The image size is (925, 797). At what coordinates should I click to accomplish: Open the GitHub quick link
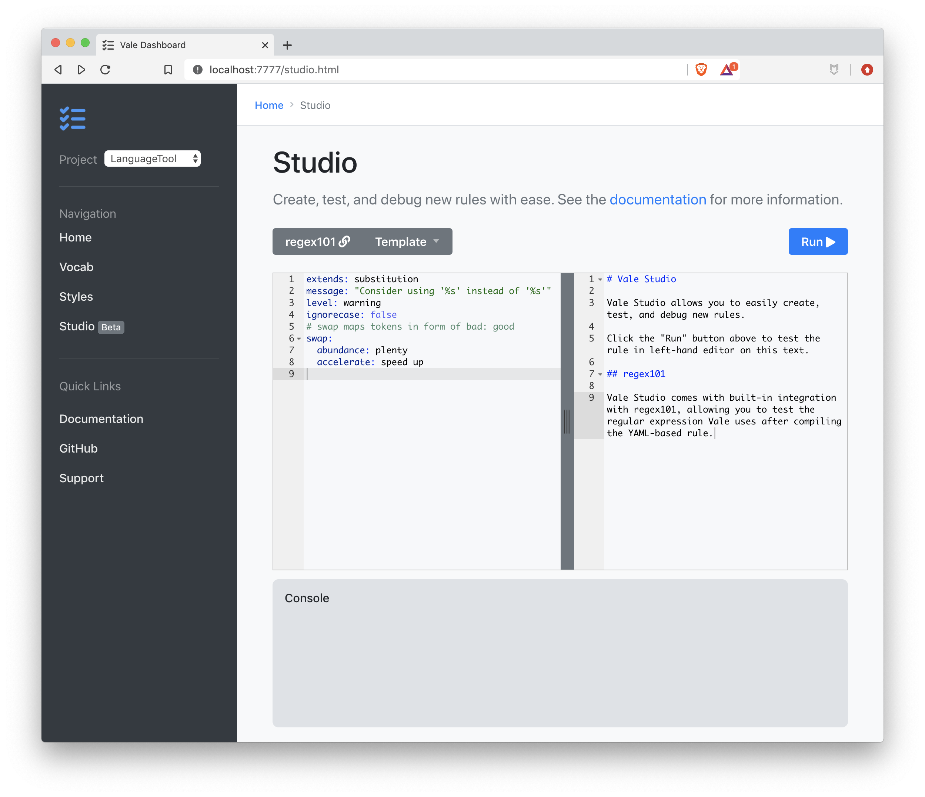[x=79, y=448]
